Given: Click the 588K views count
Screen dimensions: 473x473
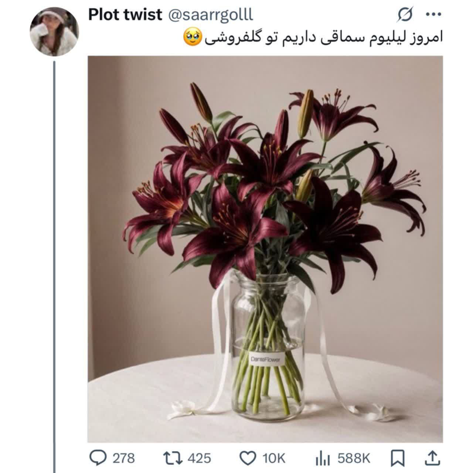Looking at the screenshot, I should coord(354,458).
